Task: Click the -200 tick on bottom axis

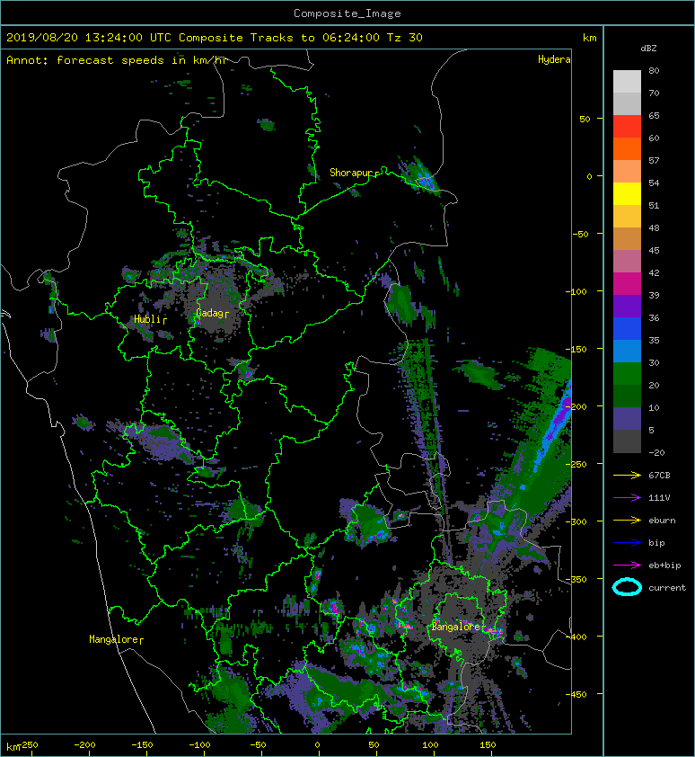Action: pos(85,745)
